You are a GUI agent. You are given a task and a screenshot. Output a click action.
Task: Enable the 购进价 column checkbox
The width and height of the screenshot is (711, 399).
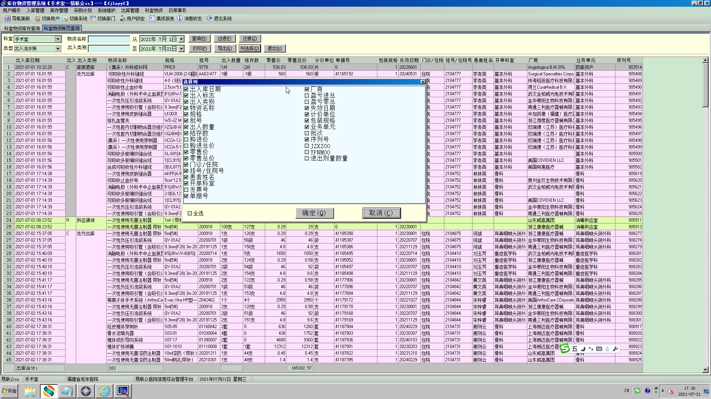coord(186,140)
